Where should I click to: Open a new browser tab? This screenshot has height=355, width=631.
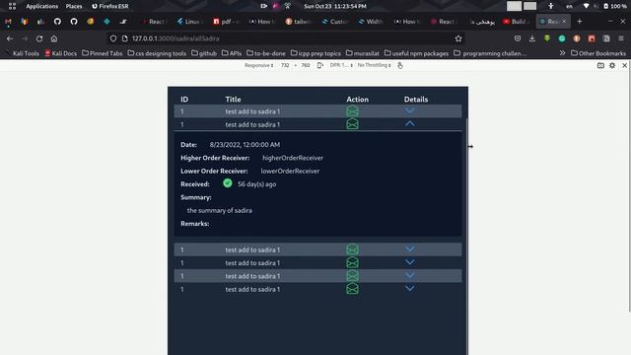pyautogui.click(x=580, y=22)
